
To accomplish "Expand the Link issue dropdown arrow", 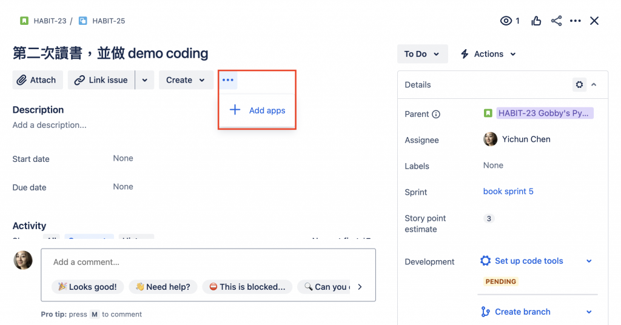I will point(144,80).
